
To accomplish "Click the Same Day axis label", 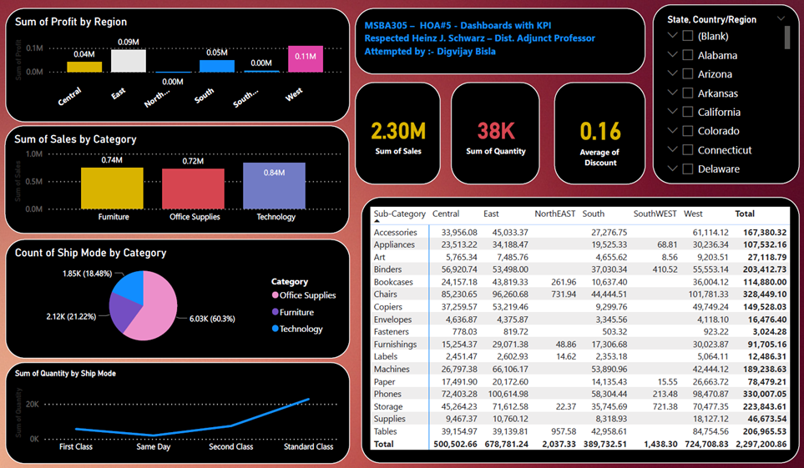I will click(154, 446).
